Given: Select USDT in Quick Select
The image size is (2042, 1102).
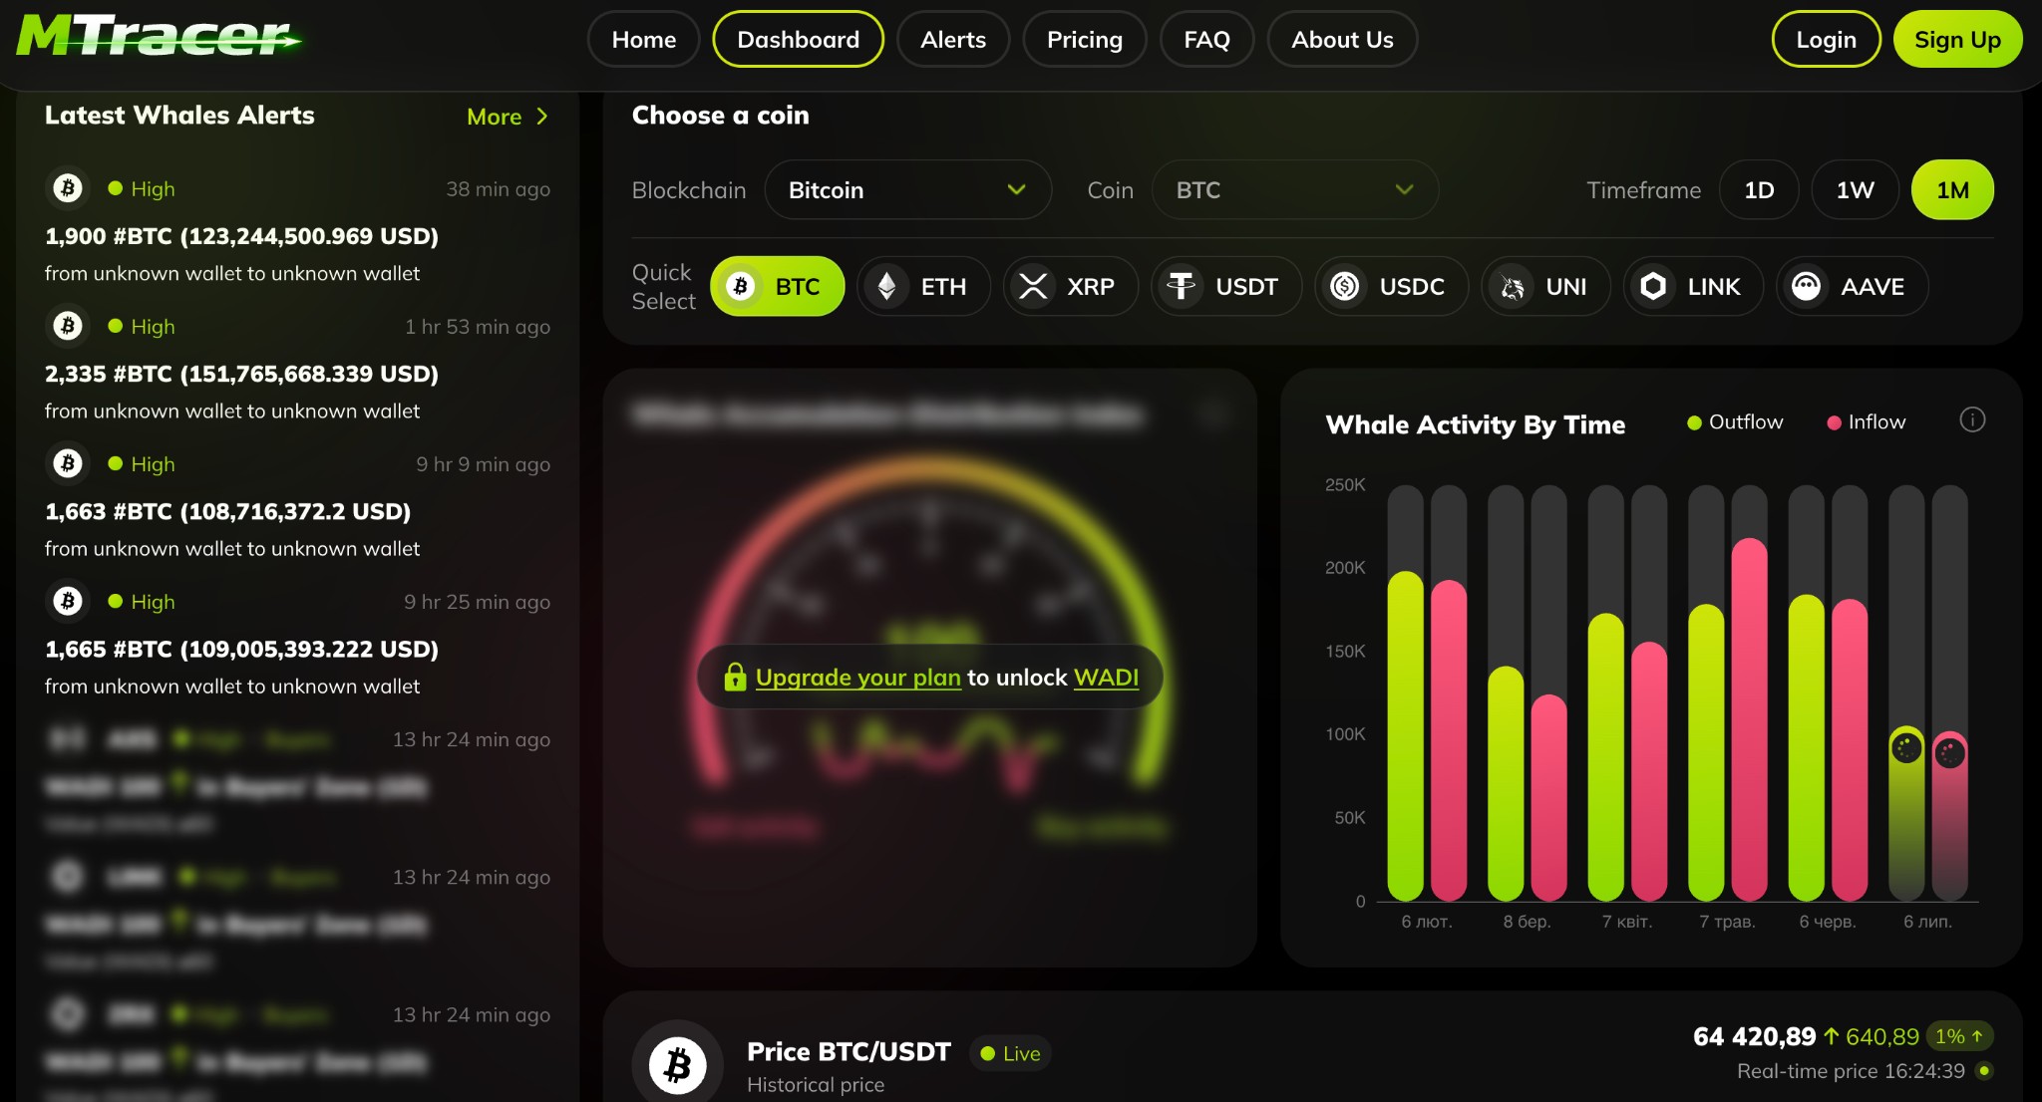Looking at the screenshot, I should pos(1226,287).
